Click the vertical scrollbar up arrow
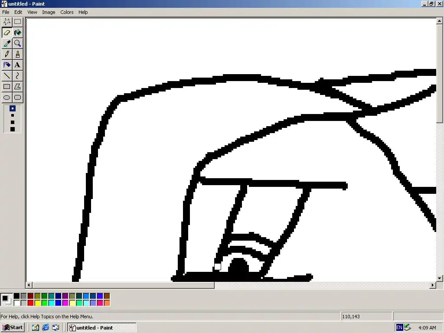444x333 pixels. [x=439, y=21]
